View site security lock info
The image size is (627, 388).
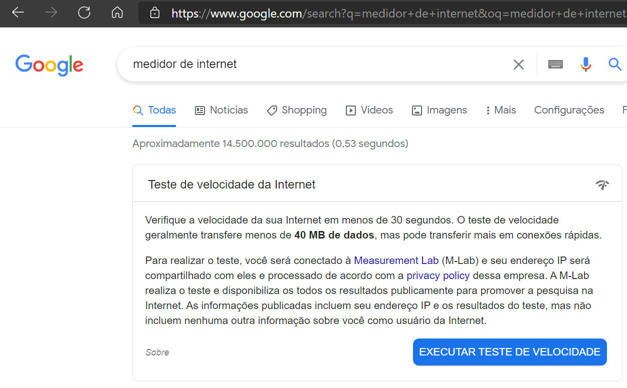tap(155, 12)
